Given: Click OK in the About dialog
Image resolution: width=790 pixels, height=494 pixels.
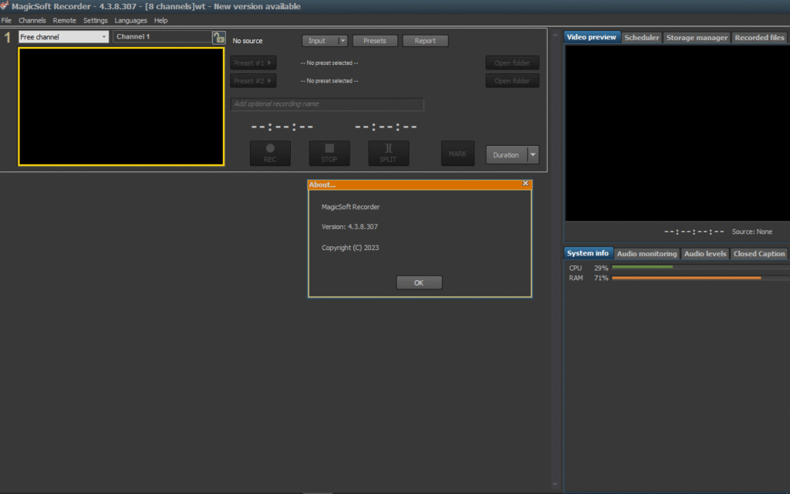Looking at the screenshot, I should (x=419, y=282).
